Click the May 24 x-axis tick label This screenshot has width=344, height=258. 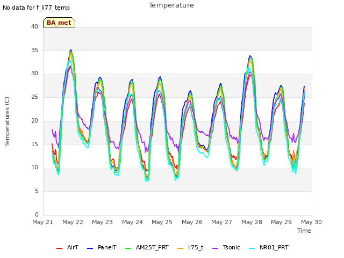tap(132, 222)
